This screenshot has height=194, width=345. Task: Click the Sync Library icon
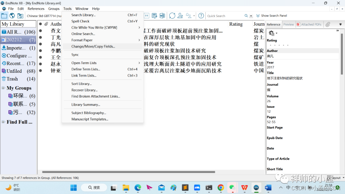pos(172,16)
